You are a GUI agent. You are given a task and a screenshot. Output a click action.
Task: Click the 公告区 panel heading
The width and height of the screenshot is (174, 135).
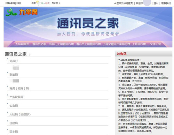tap(121, 54)
